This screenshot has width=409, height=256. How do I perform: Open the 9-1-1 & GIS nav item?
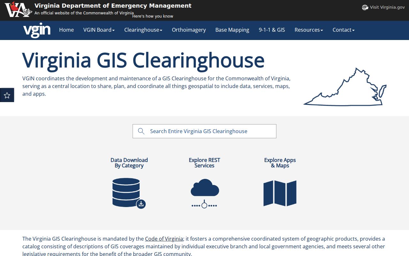272,30
